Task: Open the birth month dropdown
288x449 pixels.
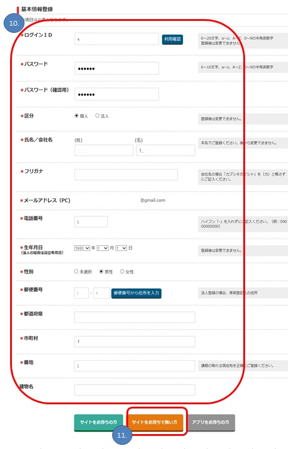Action: [x=103, y=248]
